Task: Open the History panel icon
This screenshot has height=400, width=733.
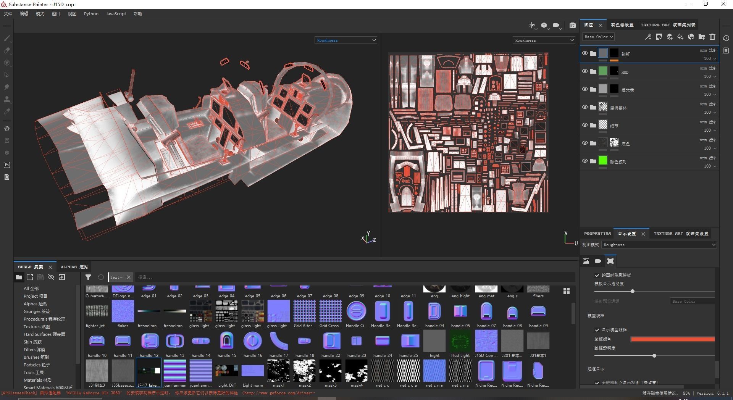Action: (x=726, y=38)
